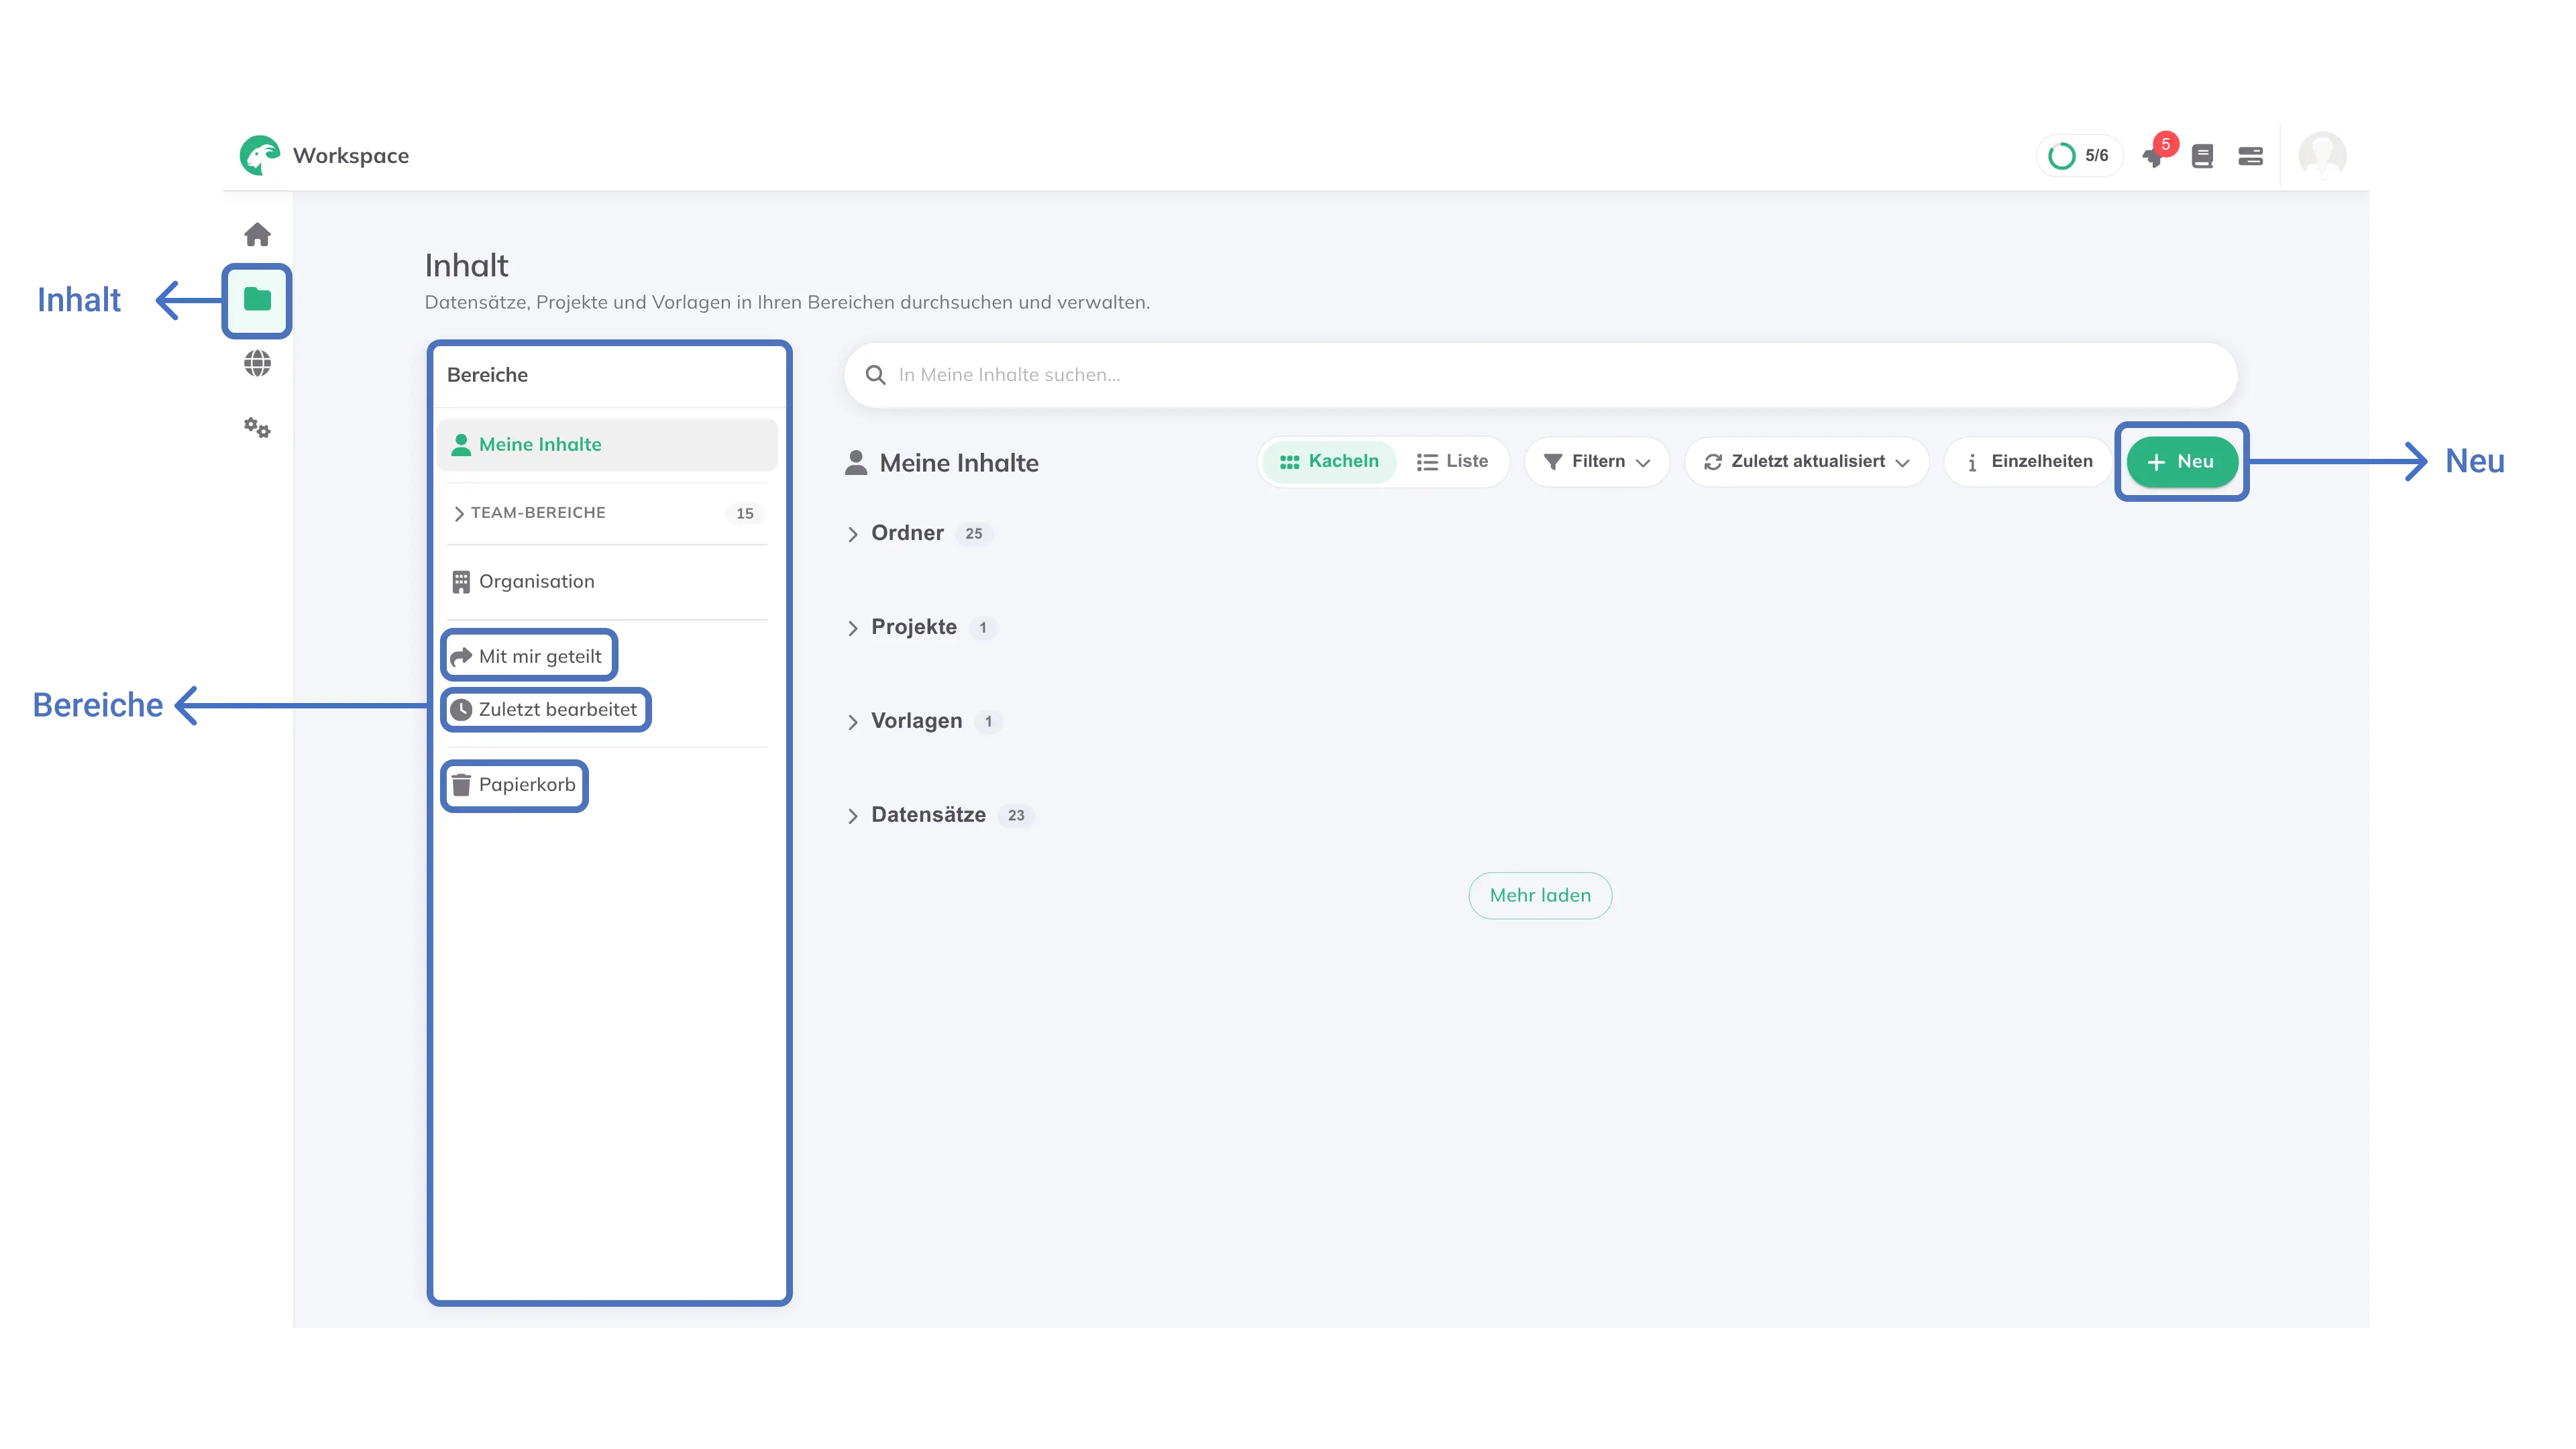This screenshot has height=1449, width=2576.
Task: Open the settings gears icon in sidebar
Action: click(257, 428)
